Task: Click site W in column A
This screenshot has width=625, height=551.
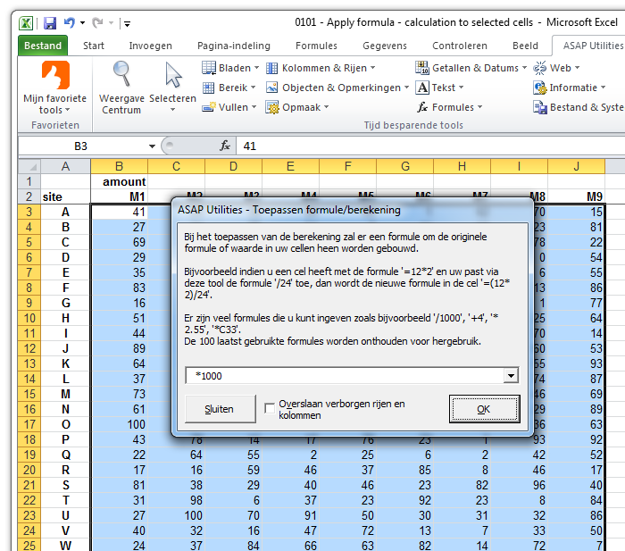Action: tap(65, 545)
